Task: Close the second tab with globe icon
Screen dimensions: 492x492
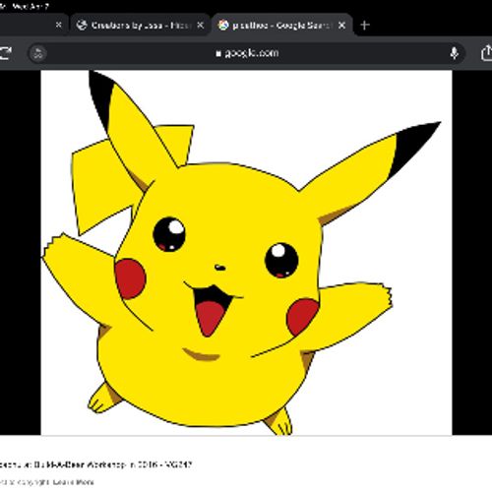Action: pyautogui.click(x=200, y=25)
